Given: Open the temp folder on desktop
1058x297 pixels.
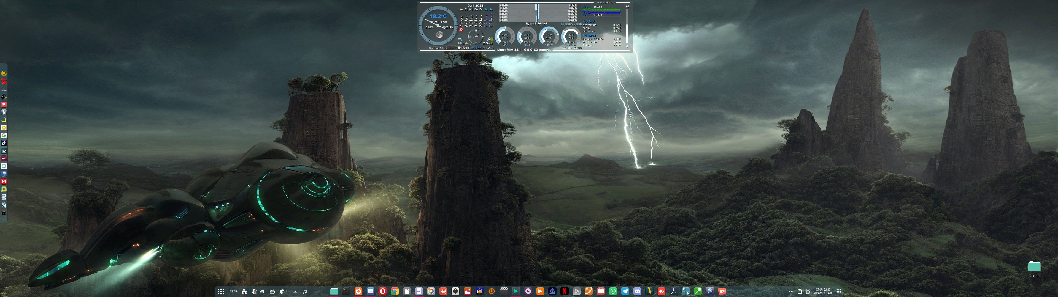Looking at the screenshot, I should pyautogui.click(x=1034, y=267).
